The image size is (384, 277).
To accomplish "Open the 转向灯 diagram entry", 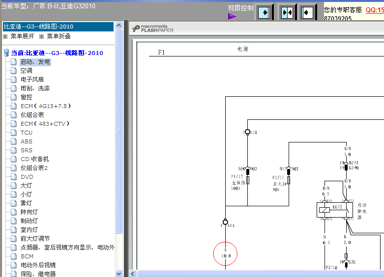I will point(29,212).
